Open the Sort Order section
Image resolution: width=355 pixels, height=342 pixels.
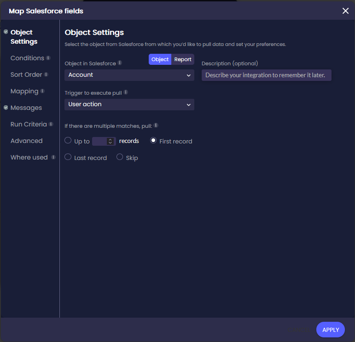click(x=26, y=74)
